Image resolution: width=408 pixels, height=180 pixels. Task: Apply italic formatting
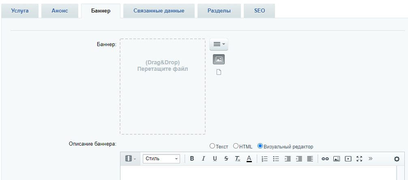tap(204, 159)
